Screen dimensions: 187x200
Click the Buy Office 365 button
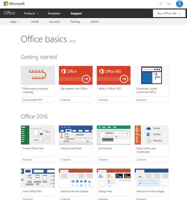169,13
